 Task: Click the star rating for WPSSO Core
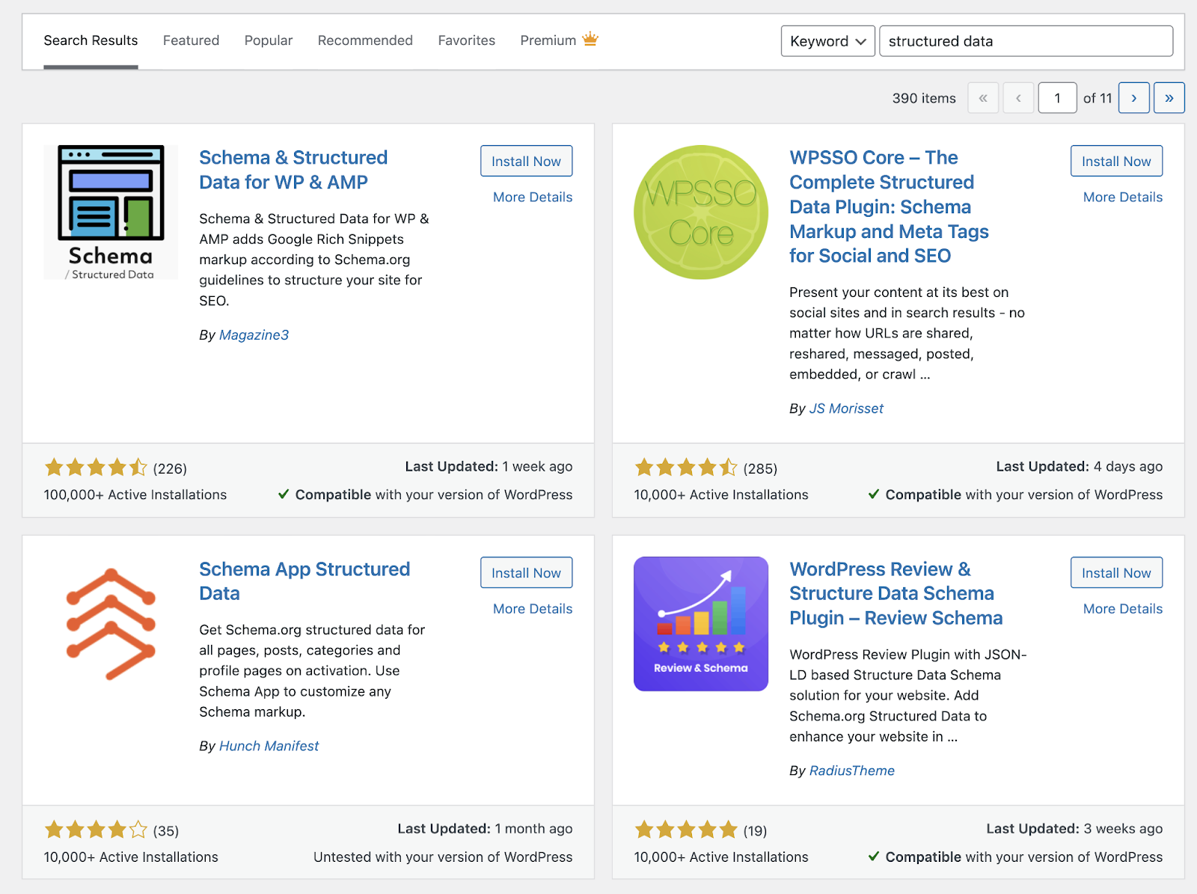[x=685, y=467]
